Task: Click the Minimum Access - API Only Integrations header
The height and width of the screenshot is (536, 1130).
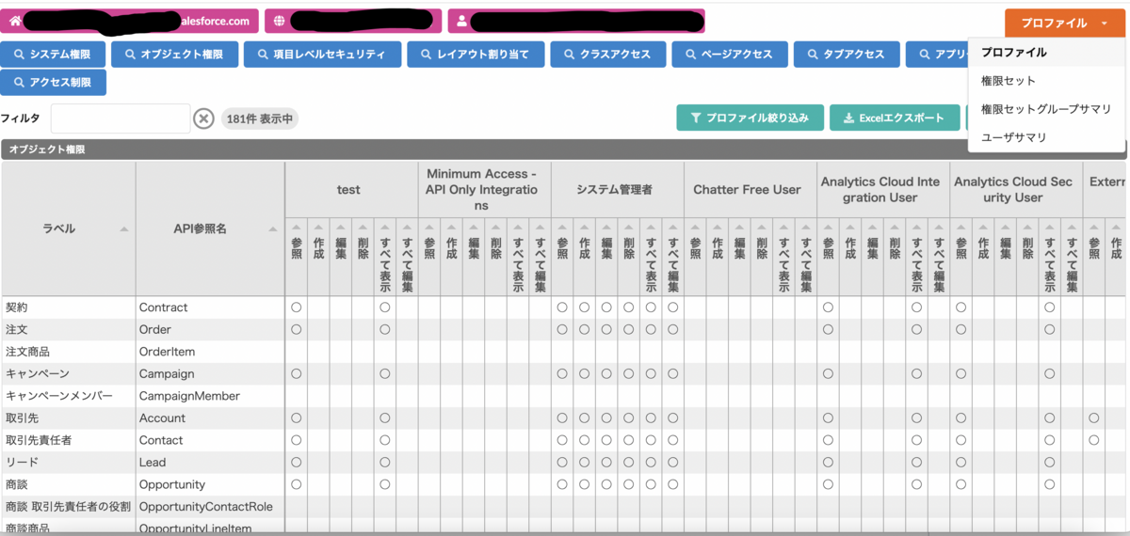Action: click(x=484, y=190)
